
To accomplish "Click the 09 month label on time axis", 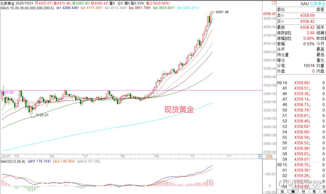I will click(x=157, y=156).
